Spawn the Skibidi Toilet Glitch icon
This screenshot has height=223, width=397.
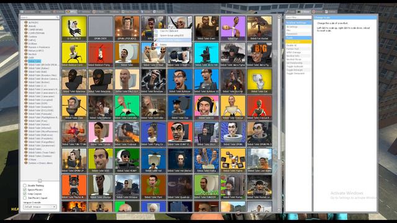pyautogui.click(x=207, y=134)
